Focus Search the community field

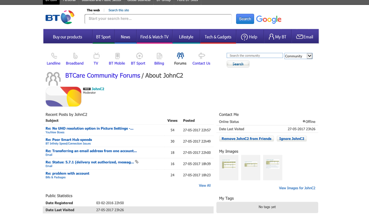click(254, 55)
